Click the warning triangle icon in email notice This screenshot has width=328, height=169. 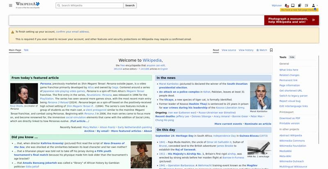[13, 32]
